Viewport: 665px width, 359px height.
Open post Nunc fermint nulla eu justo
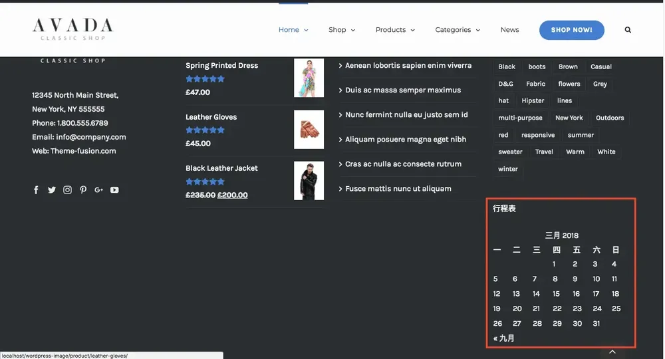click(x=406, y=114)
